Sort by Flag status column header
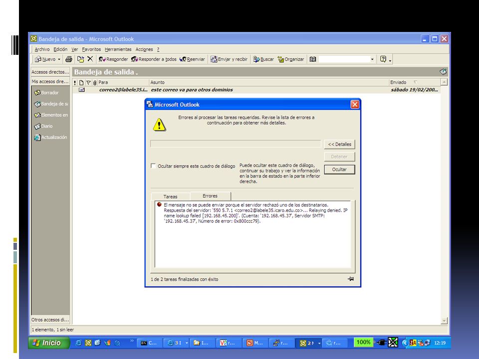Image resolution: width=479 pixels, height=359 pixels. click(88, 82)
